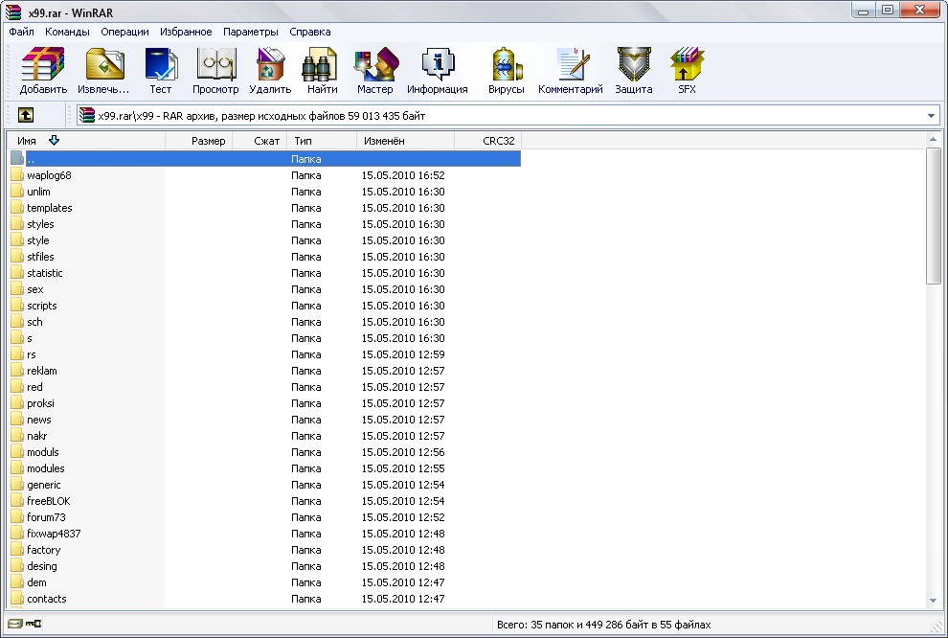Sort by the Имя column header
The image size is (948, 638).
[x=86, y=141]
